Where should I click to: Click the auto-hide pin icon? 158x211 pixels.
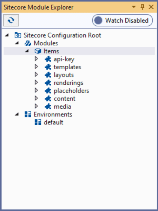coord(143,7)
